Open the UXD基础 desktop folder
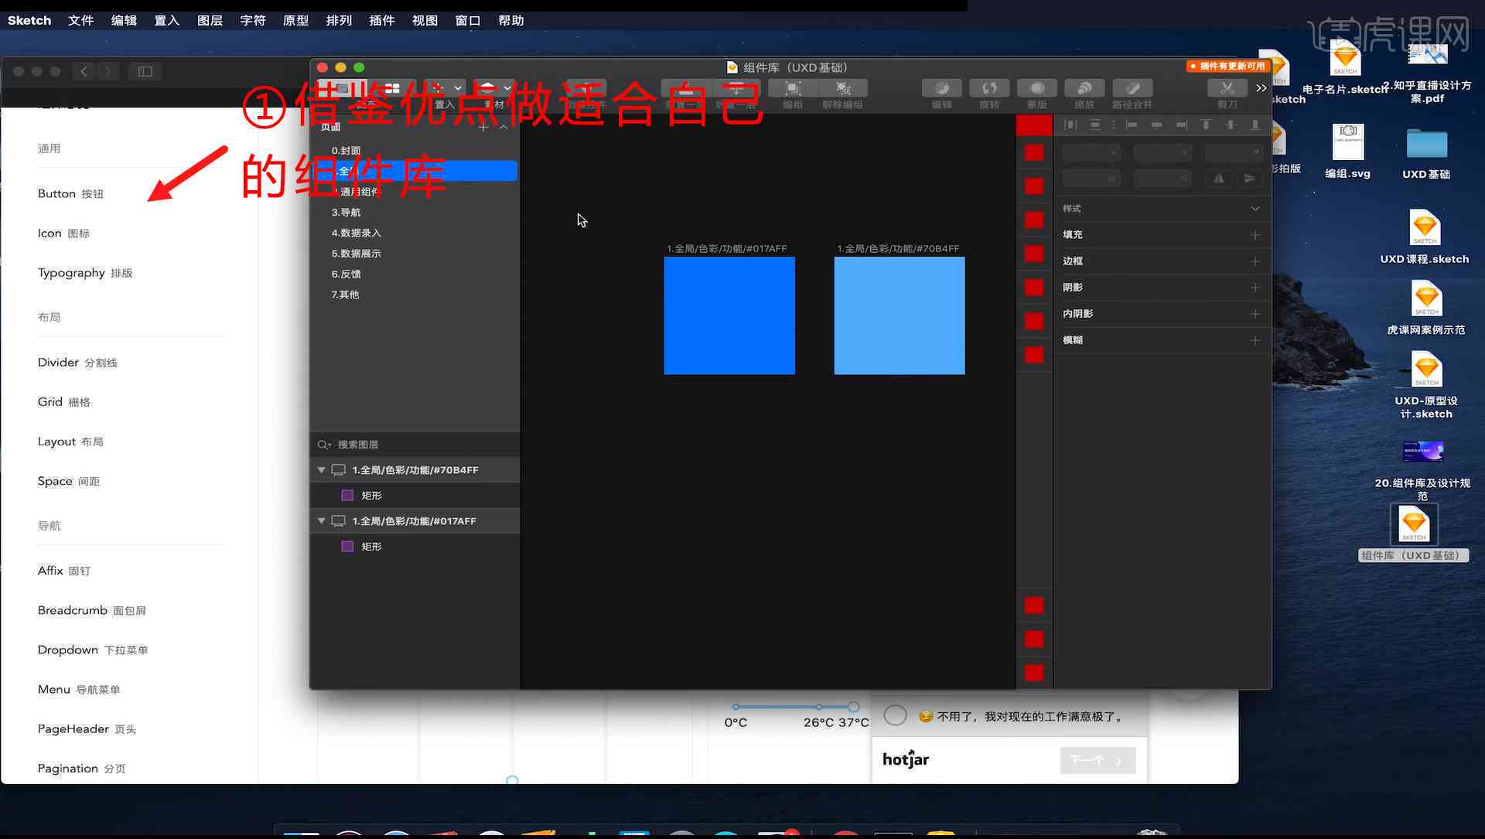The image size is (1485, 839). [1426, 152]
